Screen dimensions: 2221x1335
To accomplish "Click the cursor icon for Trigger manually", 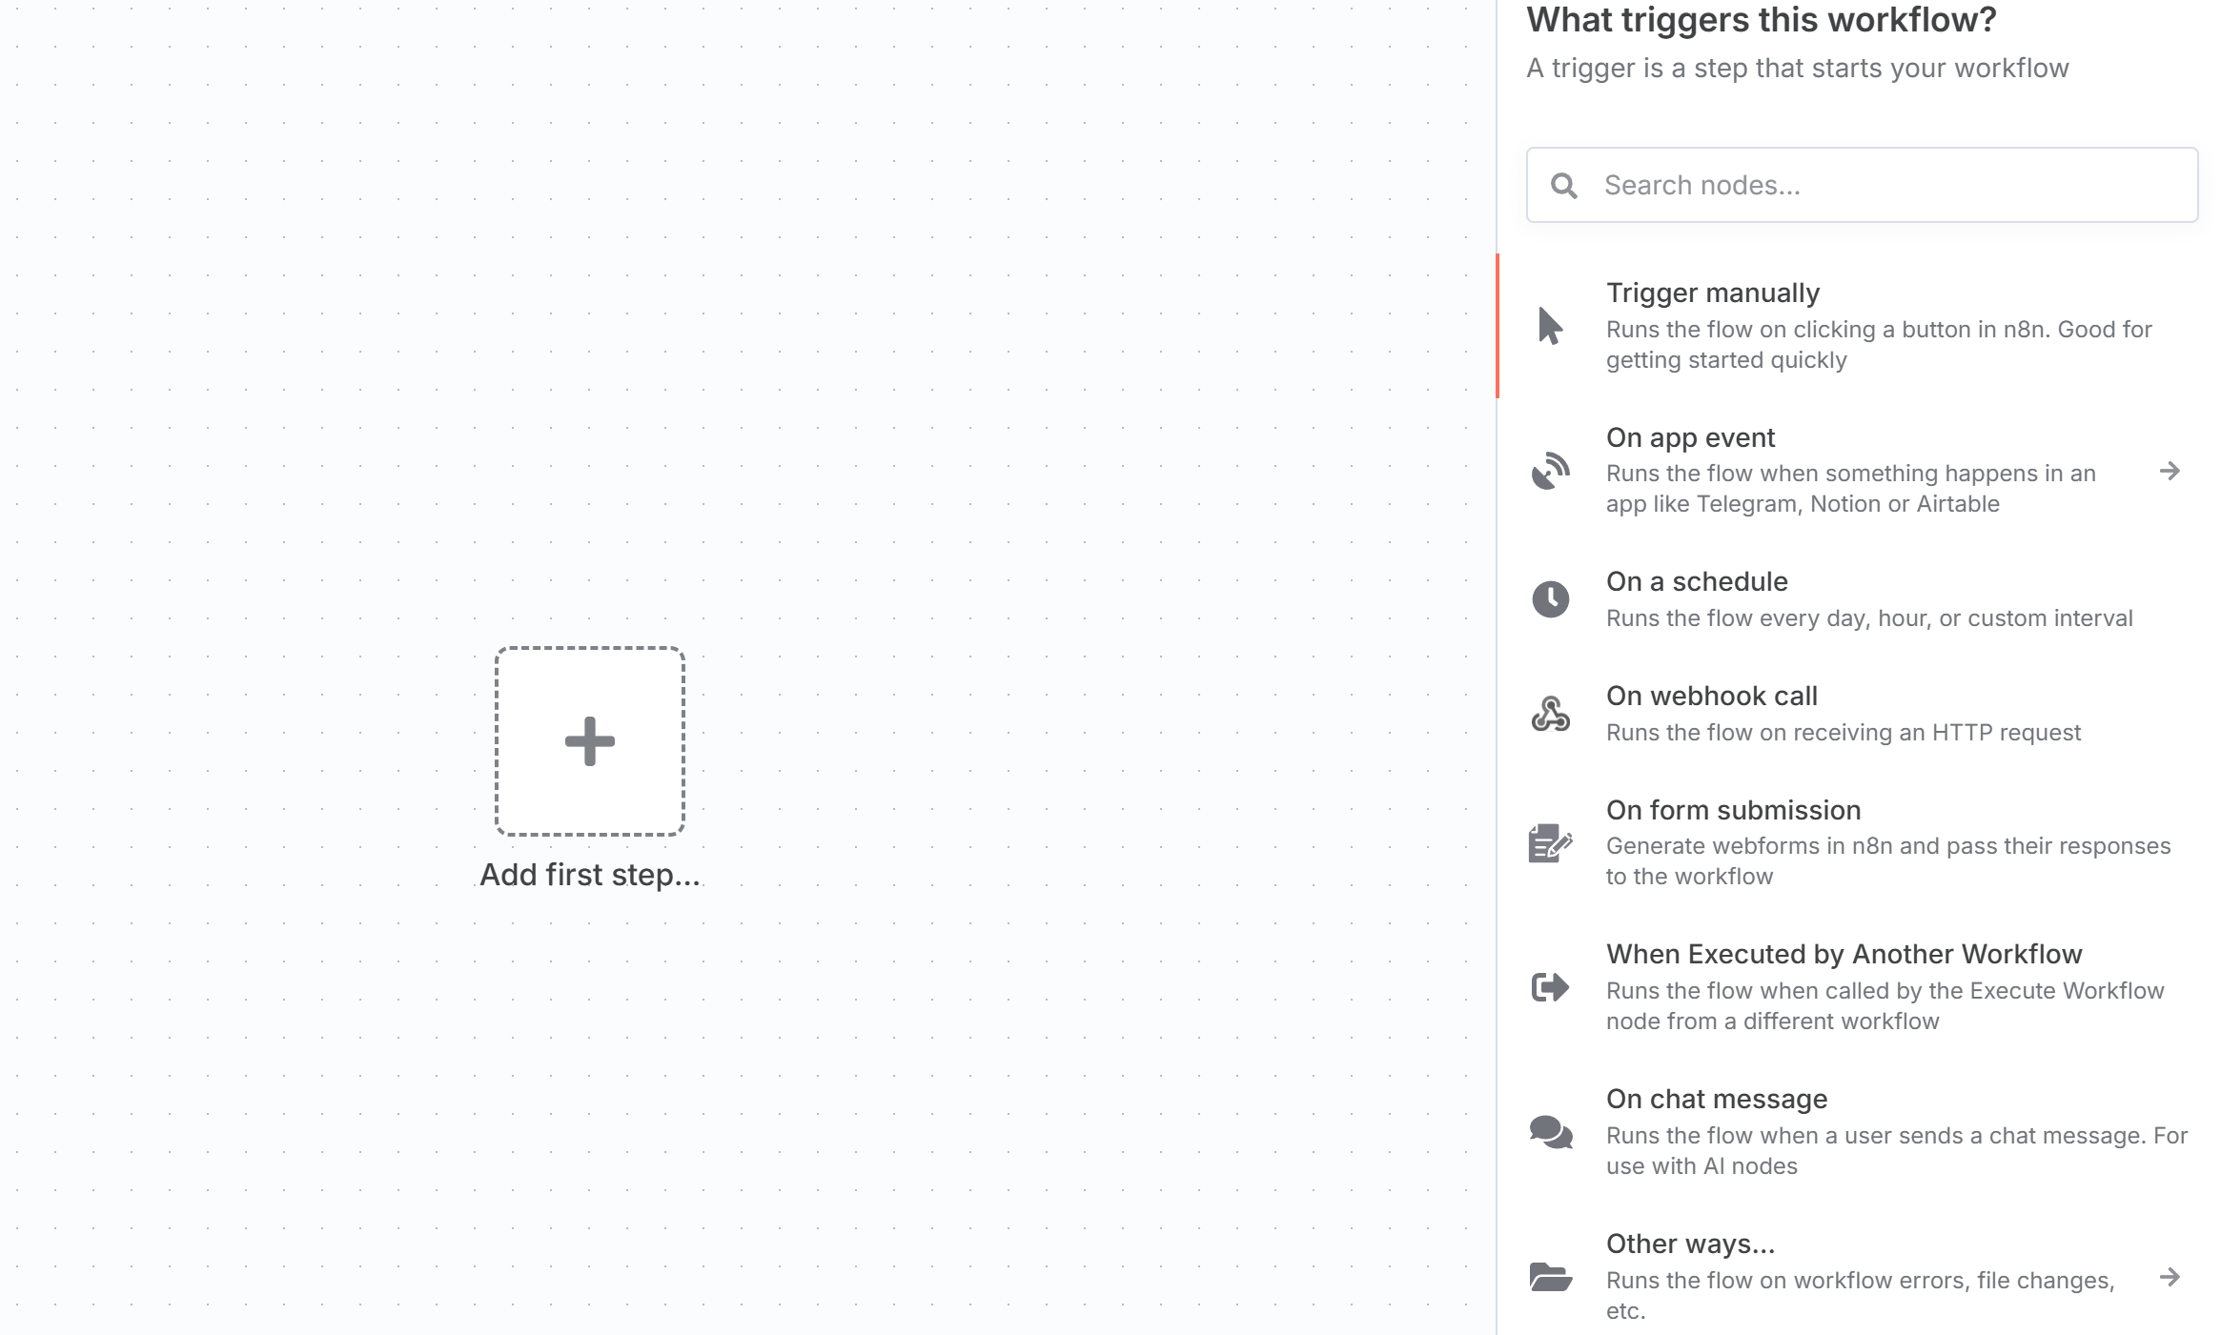I will (1550, 326).
